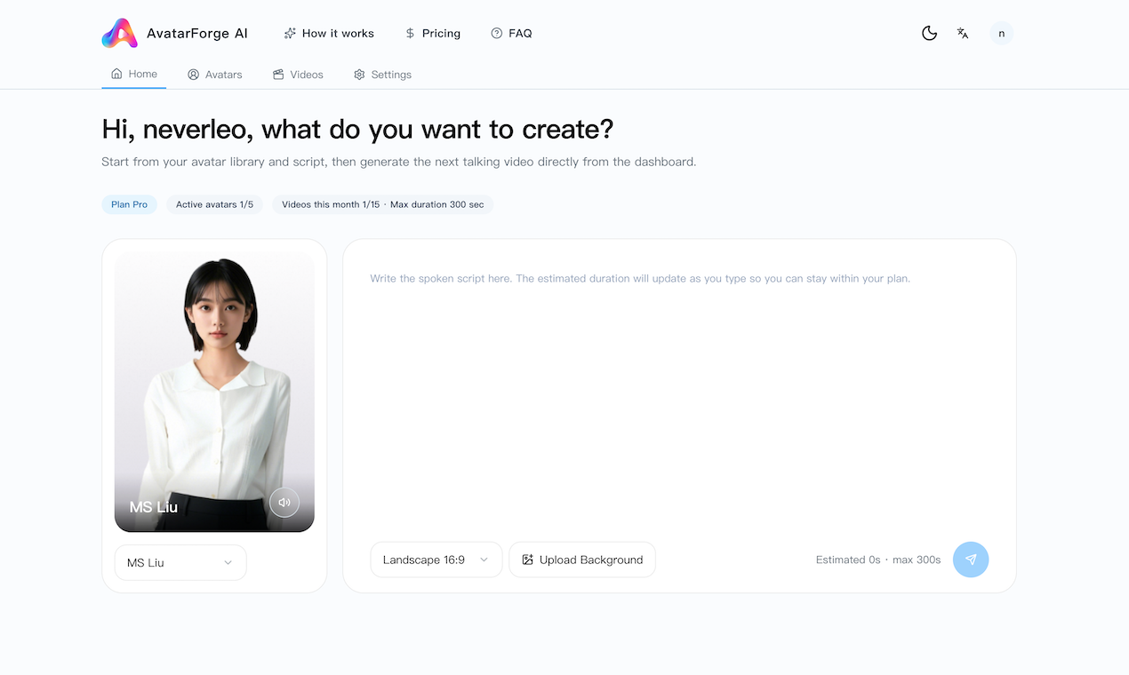The image size is (1129, 675).
Task: Select the wand icon beside How it works
Action: (289, 33)
